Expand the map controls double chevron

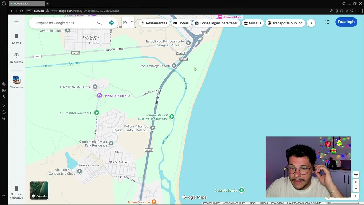click(355, 196)
